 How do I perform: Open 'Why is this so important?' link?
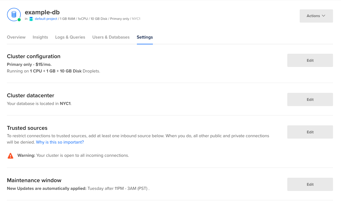pyautogui.click(x=60, y=142)
